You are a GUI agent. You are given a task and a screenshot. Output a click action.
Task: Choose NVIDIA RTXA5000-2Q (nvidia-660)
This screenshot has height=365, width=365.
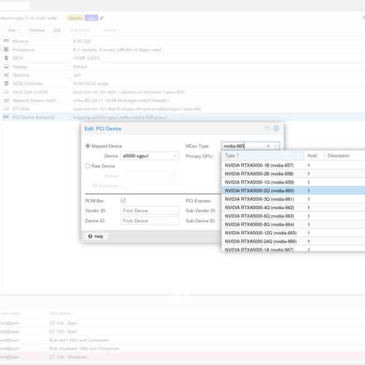pyautogui.click(x=293, y=191)
